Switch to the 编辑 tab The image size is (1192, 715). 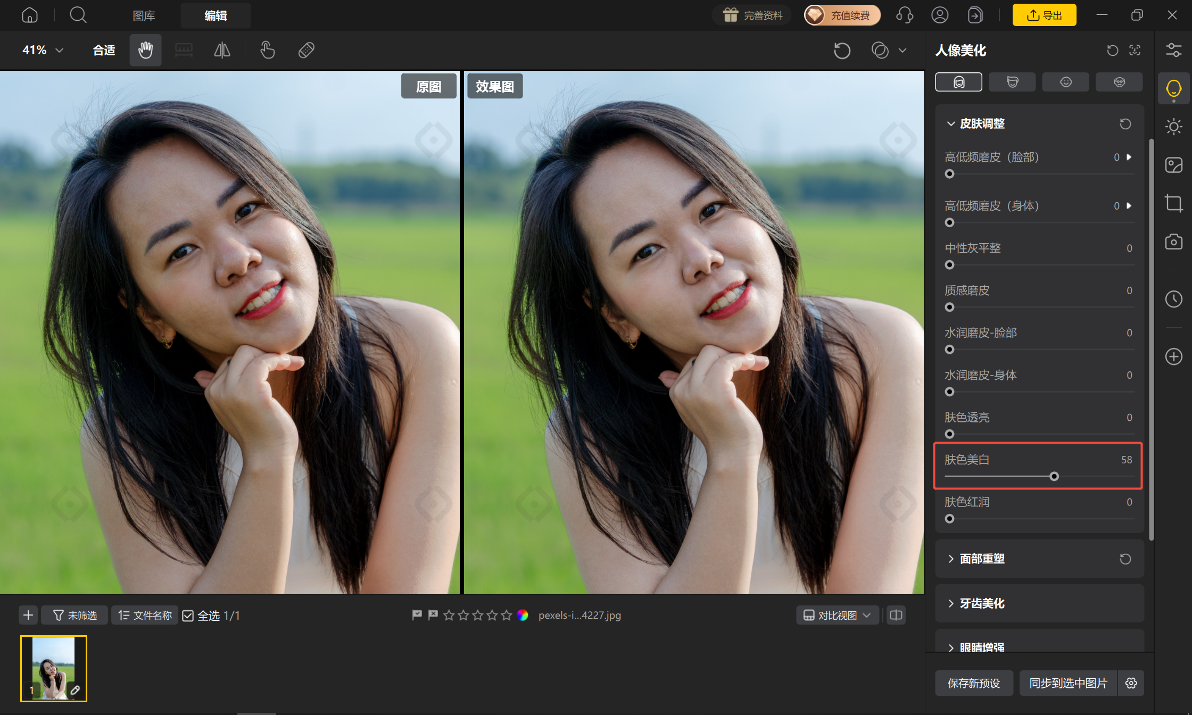tap(216, 15)
